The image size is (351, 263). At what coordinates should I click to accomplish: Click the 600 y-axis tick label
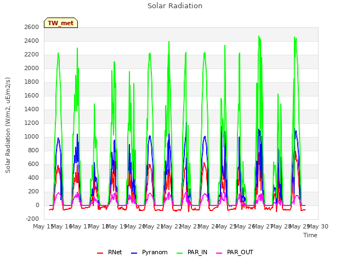pos(33,164)
